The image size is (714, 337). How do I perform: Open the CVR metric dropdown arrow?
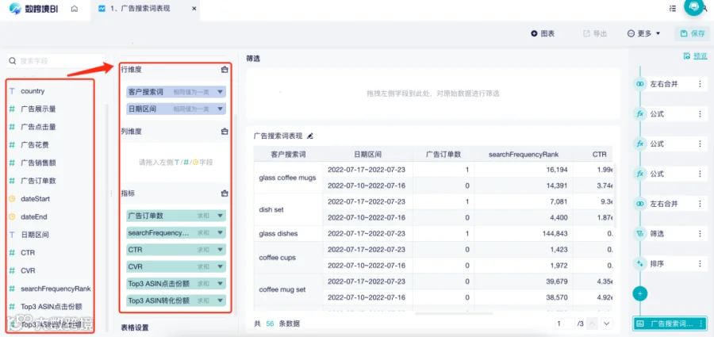coord(220,266)
